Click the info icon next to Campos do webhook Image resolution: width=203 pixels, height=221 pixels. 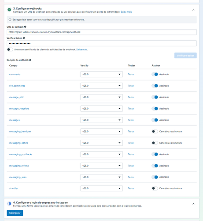tap(30, 60)
